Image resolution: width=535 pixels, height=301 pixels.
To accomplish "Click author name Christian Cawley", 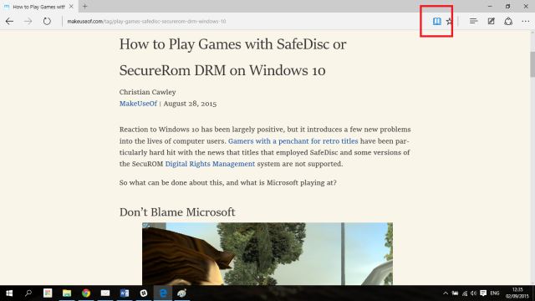I will (x=147, y=92).
